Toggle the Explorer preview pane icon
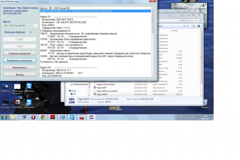240x160 pixels. click(193, 26)
